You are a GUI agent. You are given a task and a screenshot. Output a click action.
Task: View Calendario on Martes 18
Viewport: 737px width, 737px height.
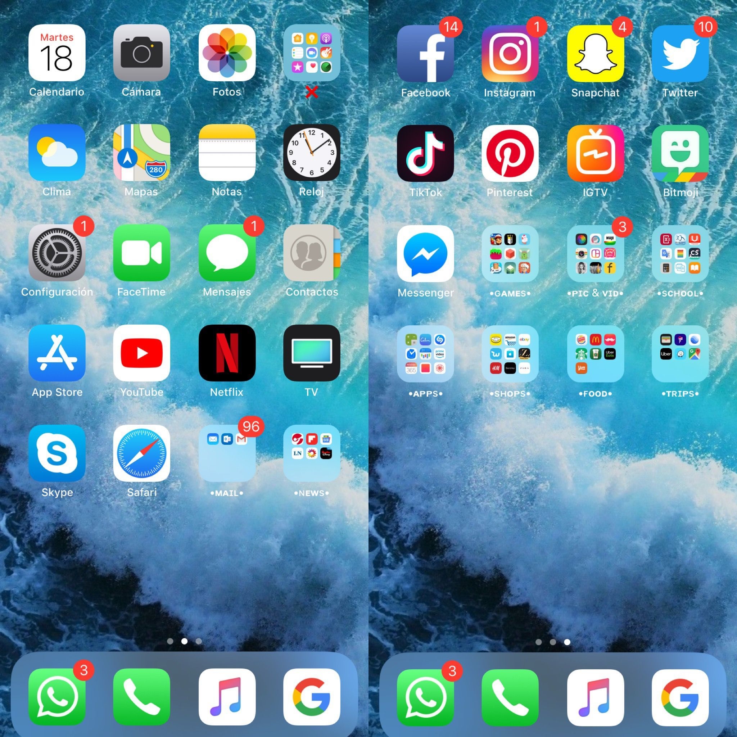57,57
